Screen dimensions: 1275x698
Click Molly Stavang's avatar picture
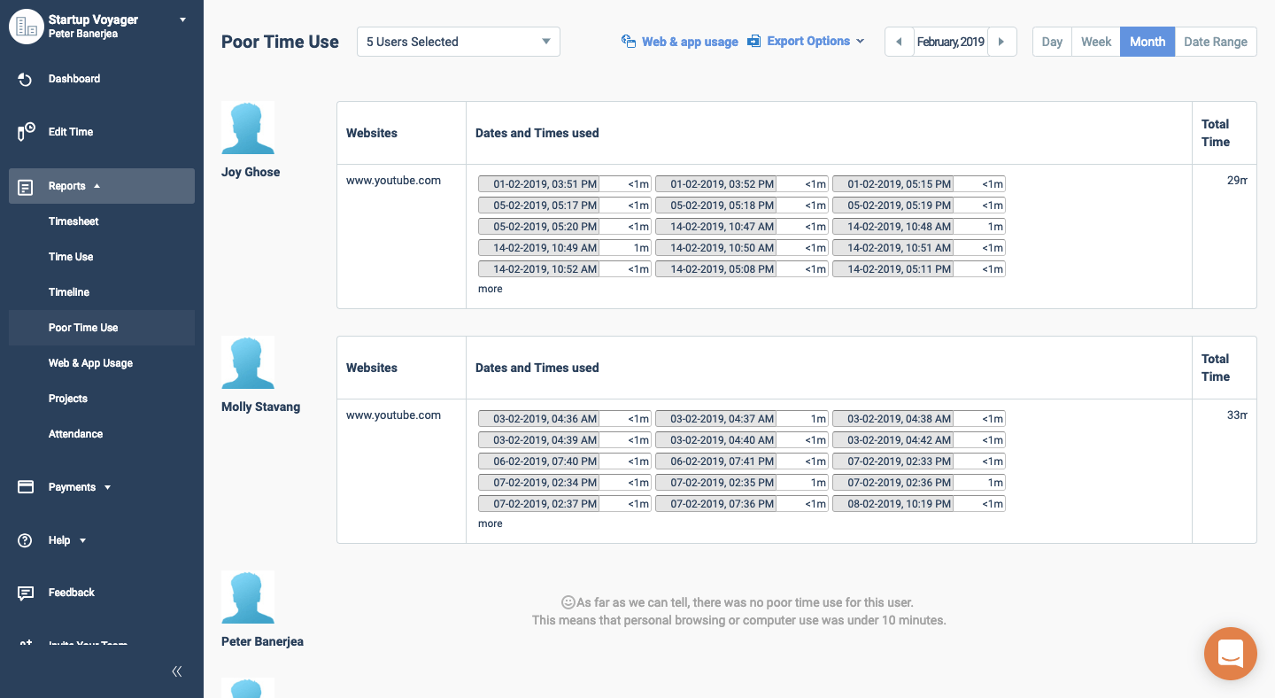[248, 362]
